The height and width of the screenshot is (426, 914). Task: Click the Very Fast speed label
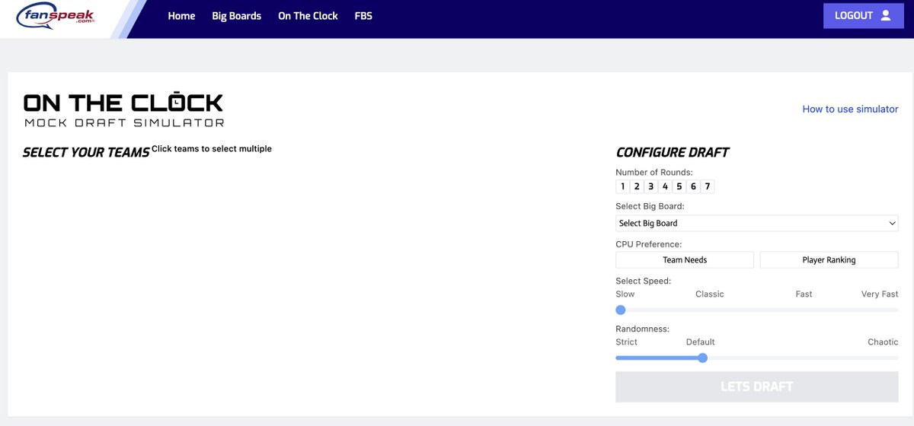click(x=880, y=294)
